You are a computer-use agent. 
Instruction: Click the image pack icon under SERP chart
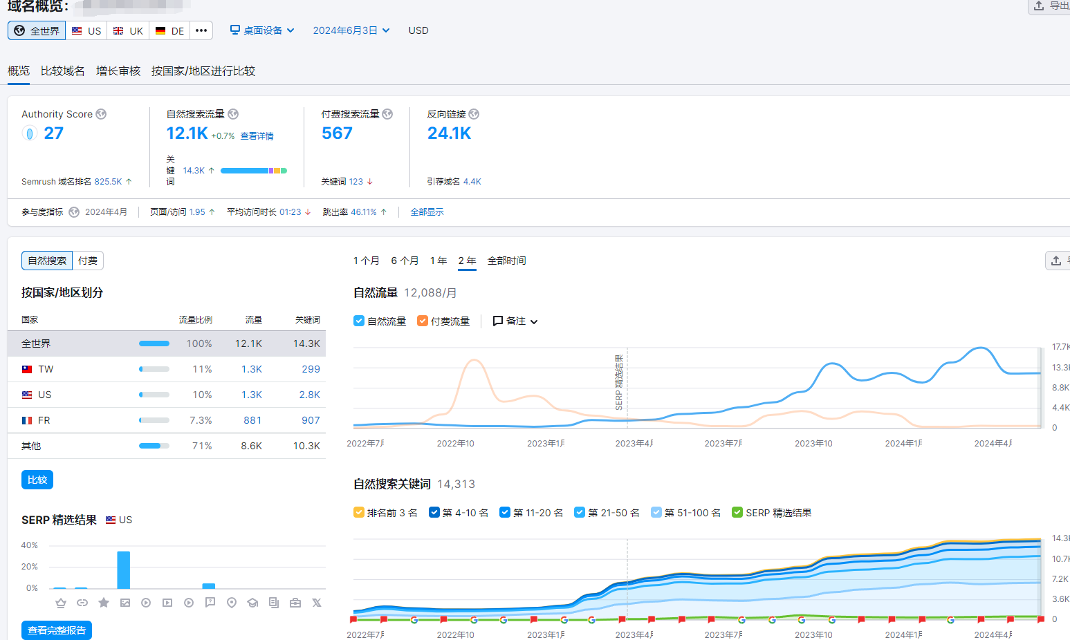coord(125,603)
